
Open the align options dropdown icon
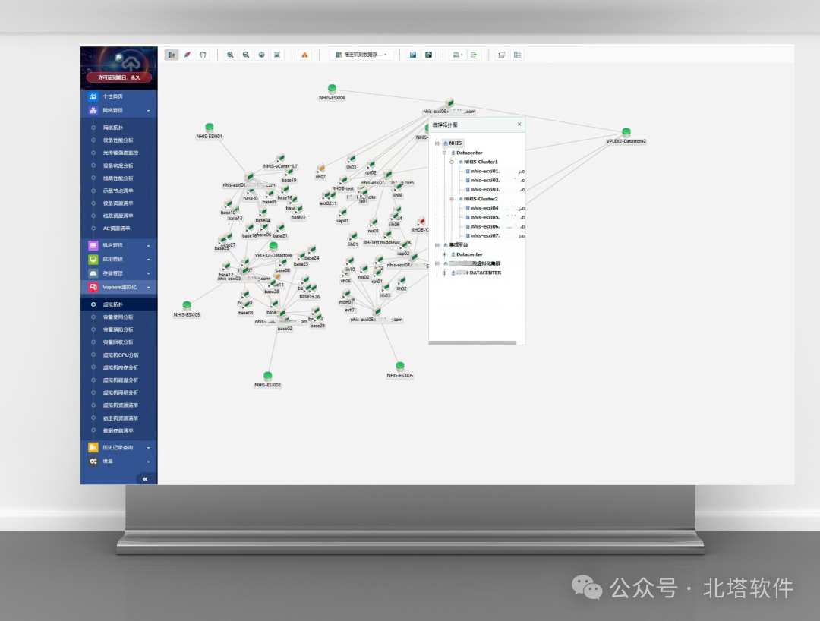[x=458, y=55]
